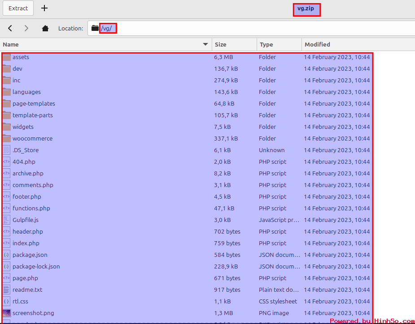This screenshot has width=415, height=324.
Task: Click the inc folder icon
Action: 7,80
